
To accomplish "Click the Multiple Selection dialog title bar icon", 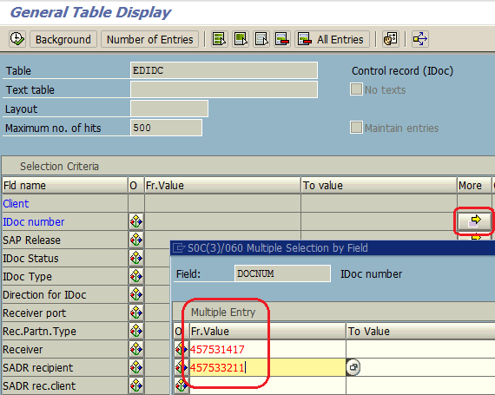I will coord(179,248).
